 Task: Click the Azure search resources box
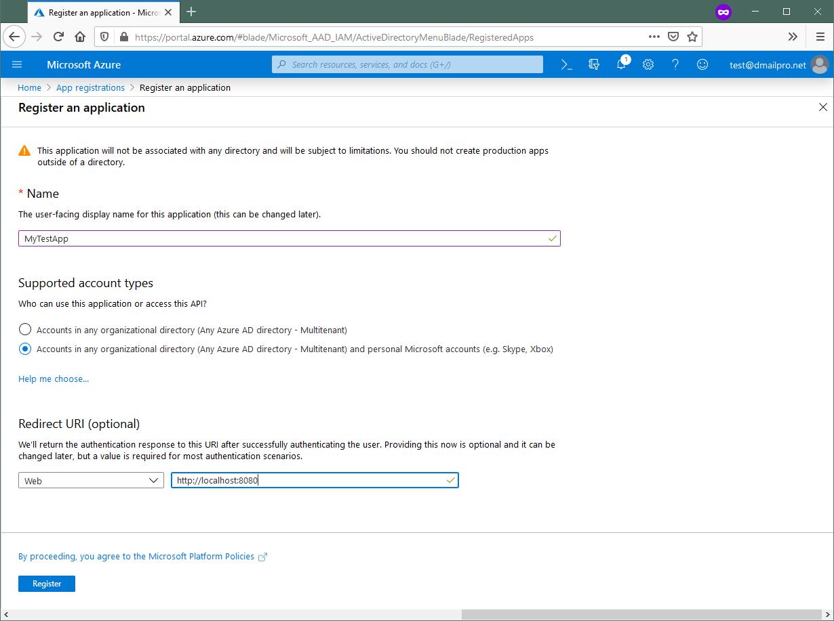[408, 64]
